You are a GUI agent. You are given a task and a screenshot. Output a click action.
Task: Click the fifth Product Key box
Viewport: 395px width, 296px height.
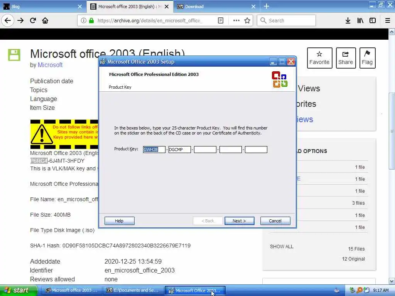coord(256,150)
